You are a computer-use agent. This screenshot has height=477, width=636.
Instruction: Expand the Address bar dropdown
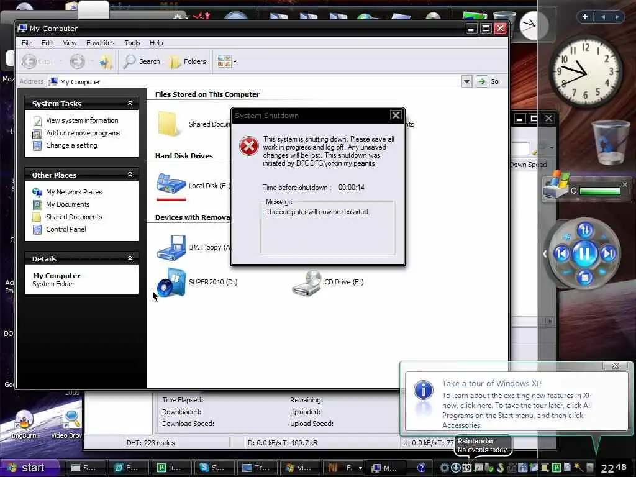[x=466, y=81]
